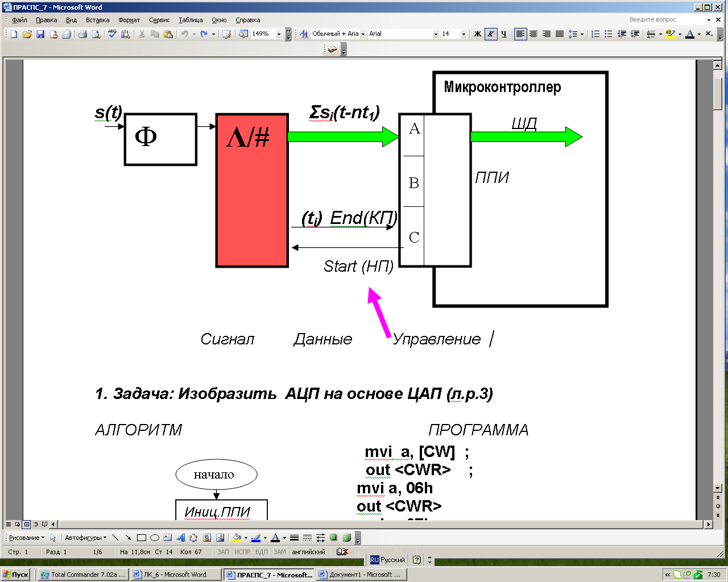
Task: Open the Таблица menu
Action: pos(191,20)
